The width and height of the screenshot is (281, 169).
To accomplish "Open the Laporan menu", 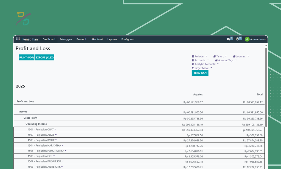I will tap(112, 39).
